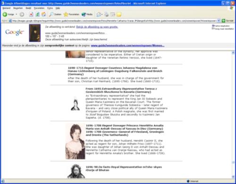Image resolution: width=236 pixels, height=184 pixels.
Task: Open 'Bekijk de afbeelding op ware grootte' link
Action: [97, 27]
